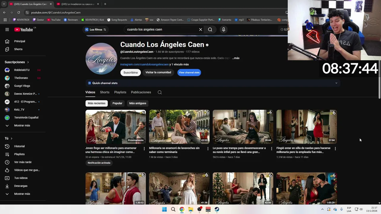Viewport: 381px width, 214px height.
Task: Click the browser address bar URL
Action: tap(56, 12)
